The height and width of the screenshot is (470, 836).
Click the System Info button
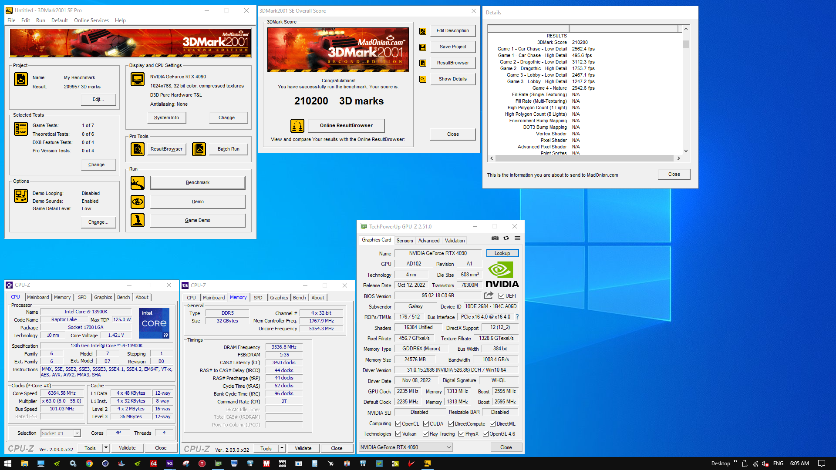pos(166,118)
